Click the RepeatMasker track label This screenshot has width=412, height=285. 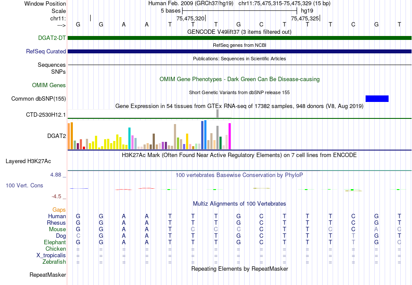48,275
